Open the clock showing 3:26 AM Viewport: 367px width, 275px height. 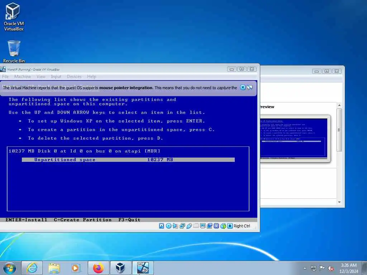pos(348,268)
